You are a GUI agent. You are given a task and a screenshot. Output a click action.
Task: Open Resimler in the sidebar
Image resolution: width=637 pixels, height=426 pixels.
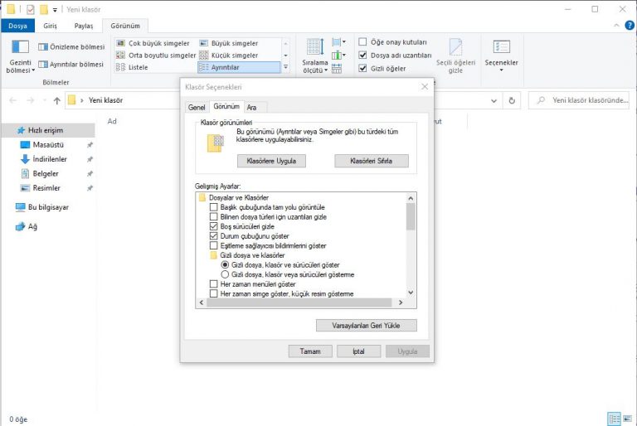46,188
